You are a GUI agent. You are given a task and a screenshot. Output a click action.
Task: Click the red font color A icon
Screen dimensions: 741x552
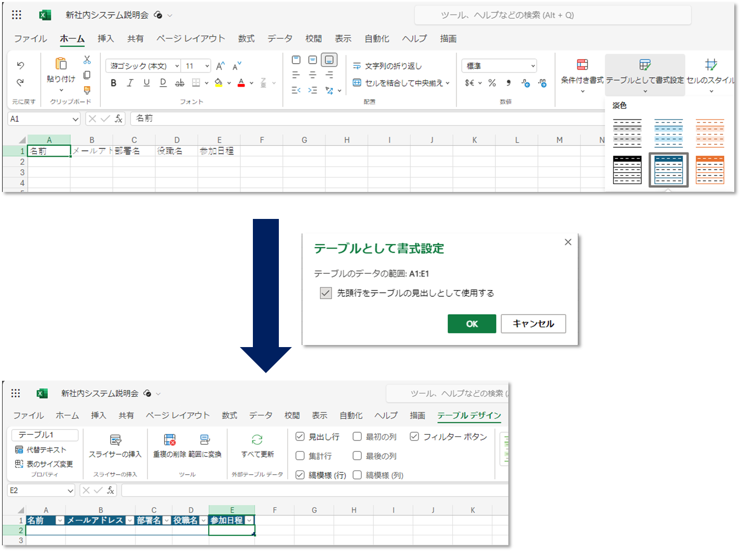tap(241, 83)
